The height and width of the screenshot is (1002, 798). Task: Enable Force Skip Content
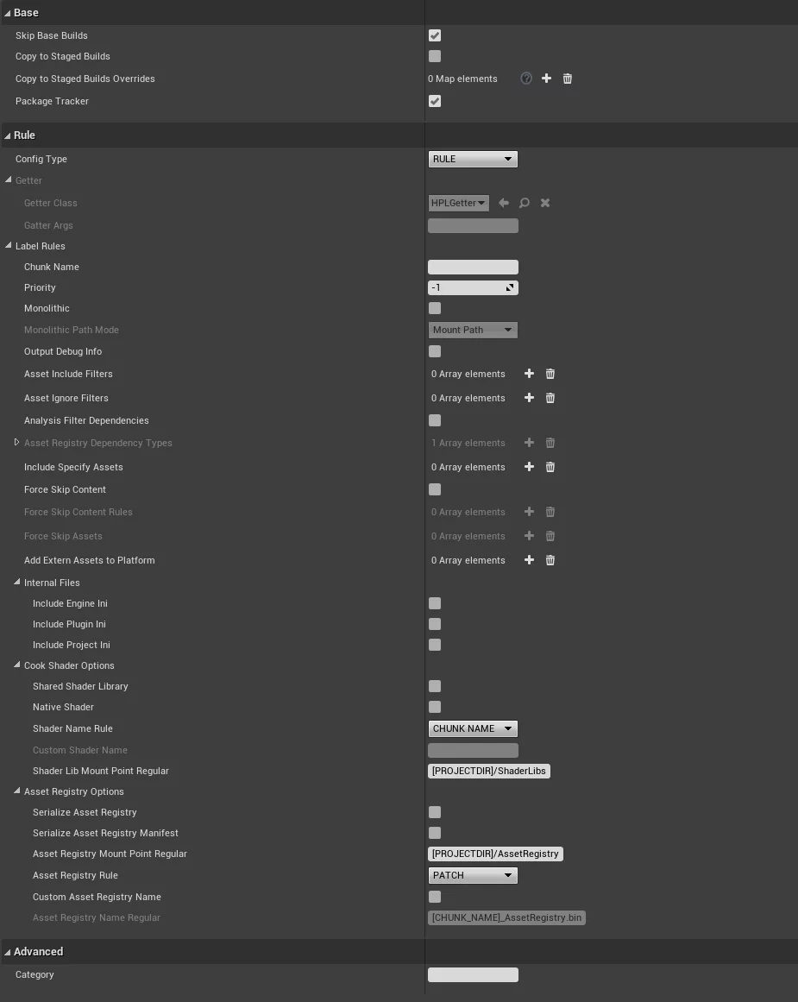coord(435,488)
